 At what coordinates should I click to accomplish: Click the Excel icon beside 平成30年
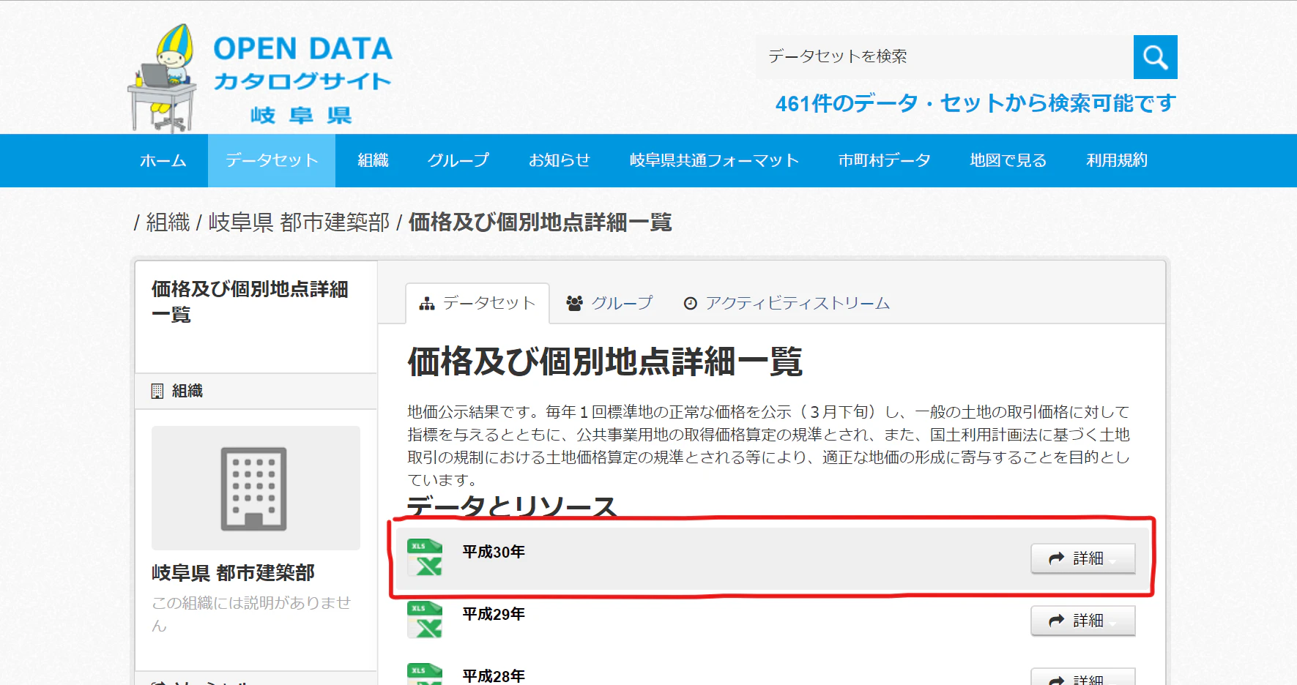[425, 558]
